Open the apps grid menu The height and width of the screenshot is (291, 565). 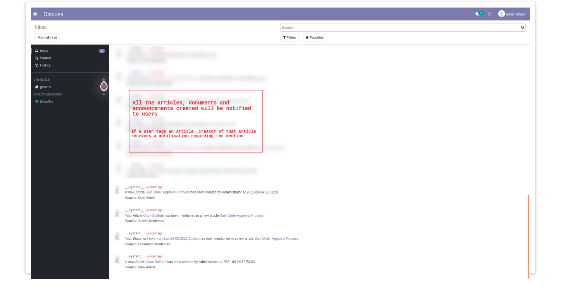click(x=35, y=14)
